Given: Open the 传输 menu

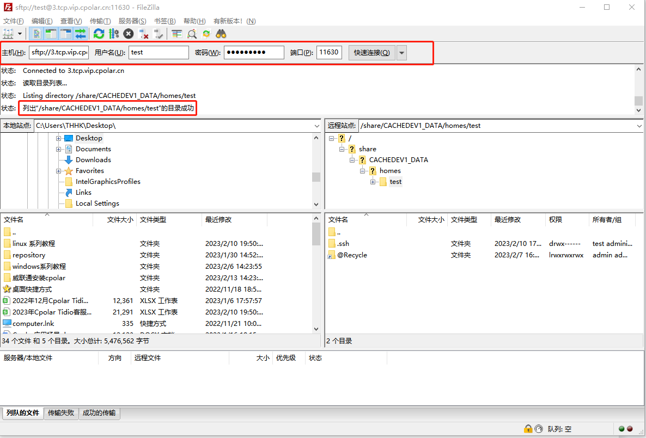Looking at the screenshot, I should tap(101, 21).
